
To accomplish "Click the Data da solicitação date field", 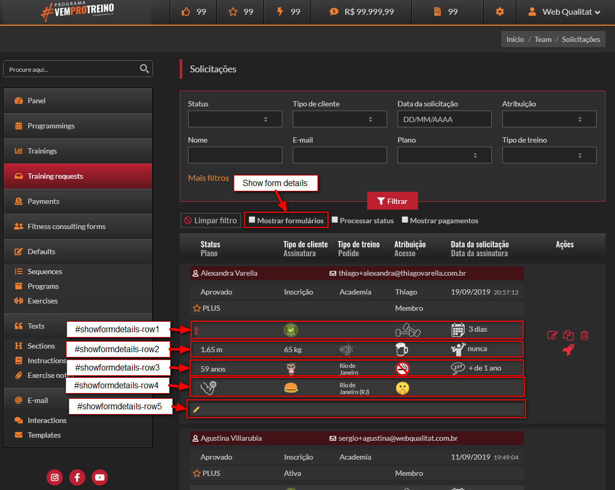I will click(444, 119).
